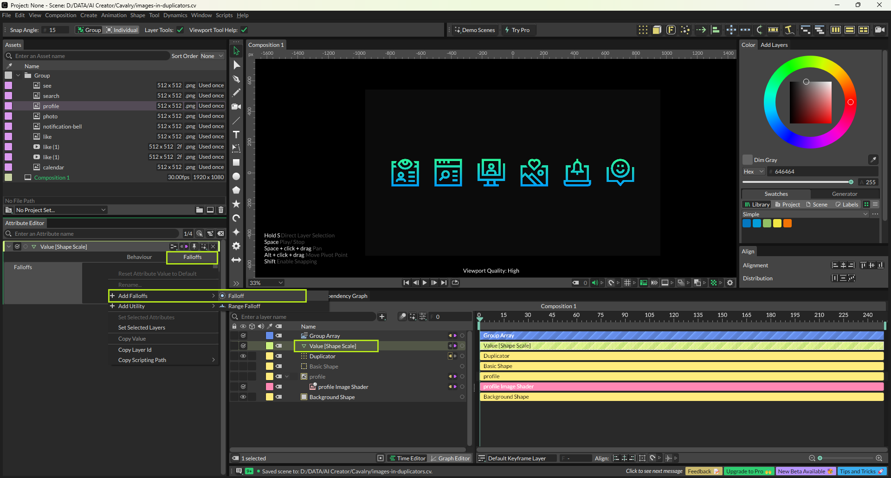Toggle visibility of Duplicator layer
This screenshot has width=891, height=478.
(x=243, y=356)
